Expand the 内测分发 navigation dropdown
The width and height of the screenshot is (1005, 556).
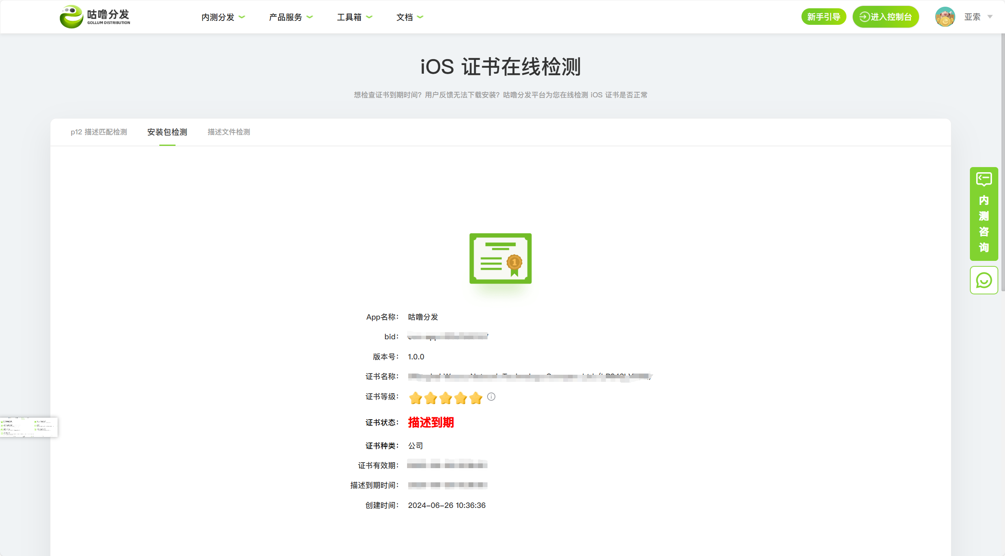[223, 17]
